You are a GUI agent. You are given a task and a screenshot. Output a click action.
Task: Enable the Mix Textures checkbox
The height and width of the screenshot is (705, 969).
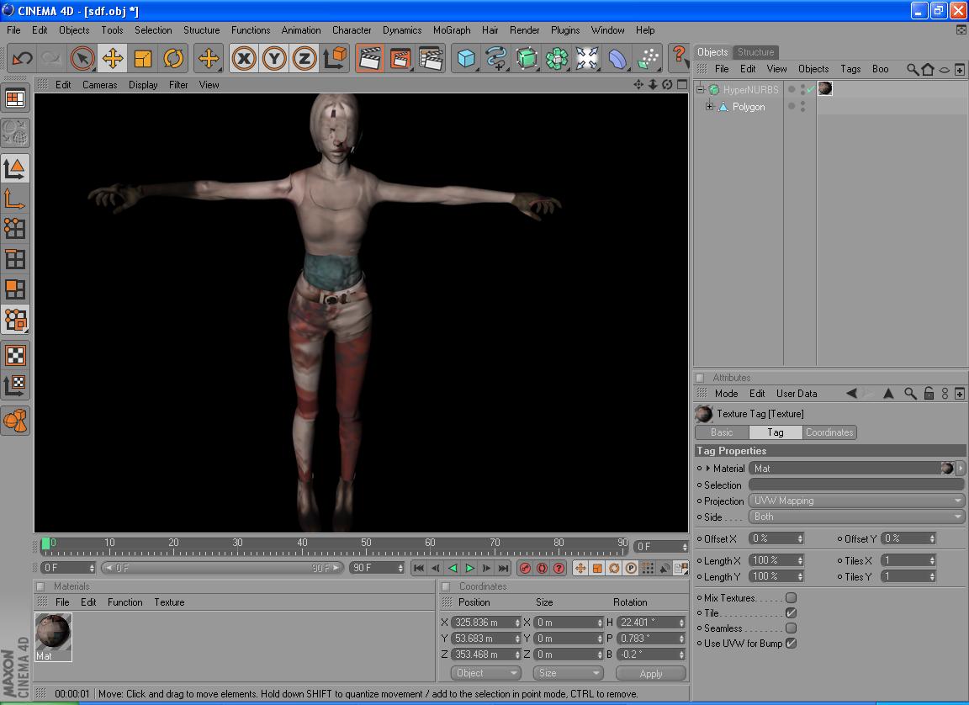tap(791, 598)
